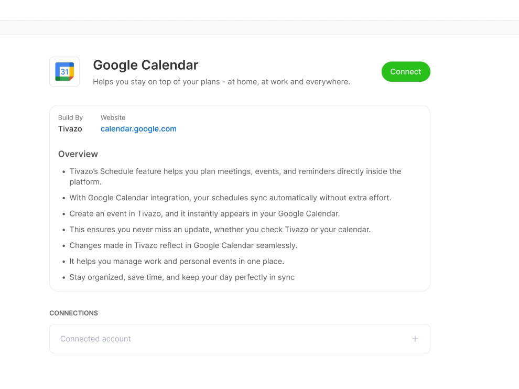
Task: Click the CONNECTIONS section heading
Action: point(73,313)
